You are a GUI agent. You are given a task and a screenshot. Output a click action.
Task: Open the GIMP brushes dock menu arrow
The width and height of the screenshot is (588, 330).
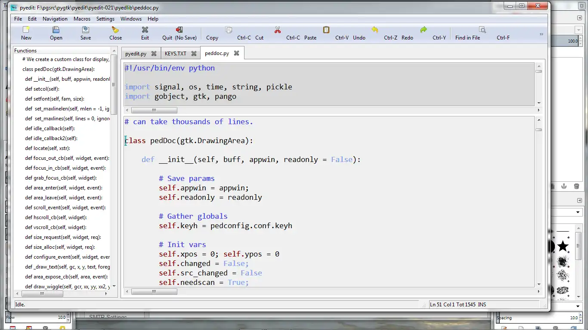[x=579, y=200]
